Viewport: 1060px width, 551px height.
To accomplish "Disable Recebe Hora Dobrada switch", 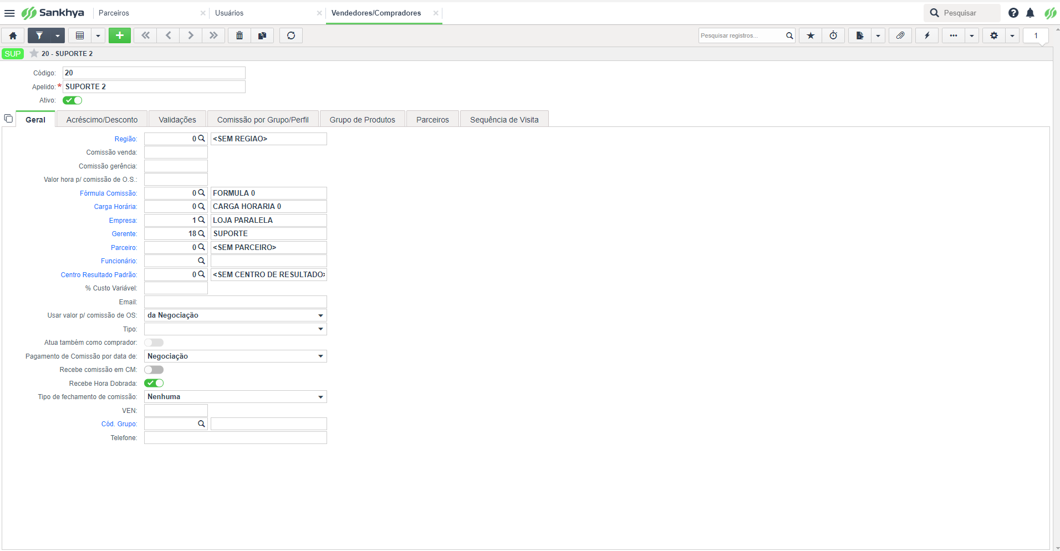I will click(x=154, y=383).
